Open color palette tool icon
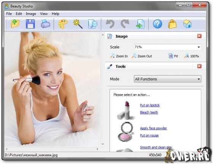The image size is (213, 164). [x=63, y=24]
